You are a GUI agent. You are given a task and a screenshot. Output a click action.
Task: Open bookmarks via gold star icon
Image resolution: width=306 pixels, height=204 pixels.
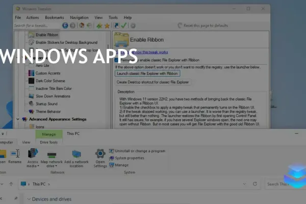coord(107,25)
